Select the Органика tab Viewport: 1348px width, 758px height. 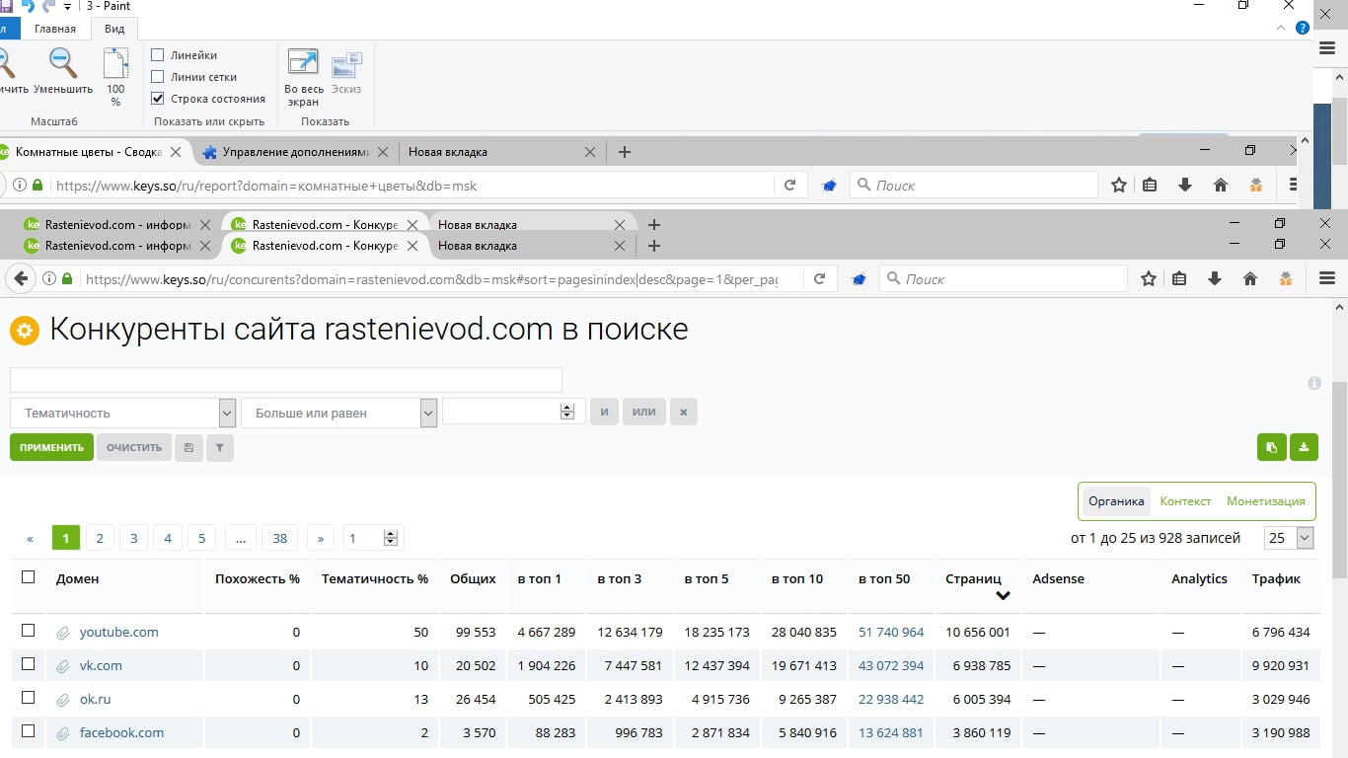(x=1116, y=501)
